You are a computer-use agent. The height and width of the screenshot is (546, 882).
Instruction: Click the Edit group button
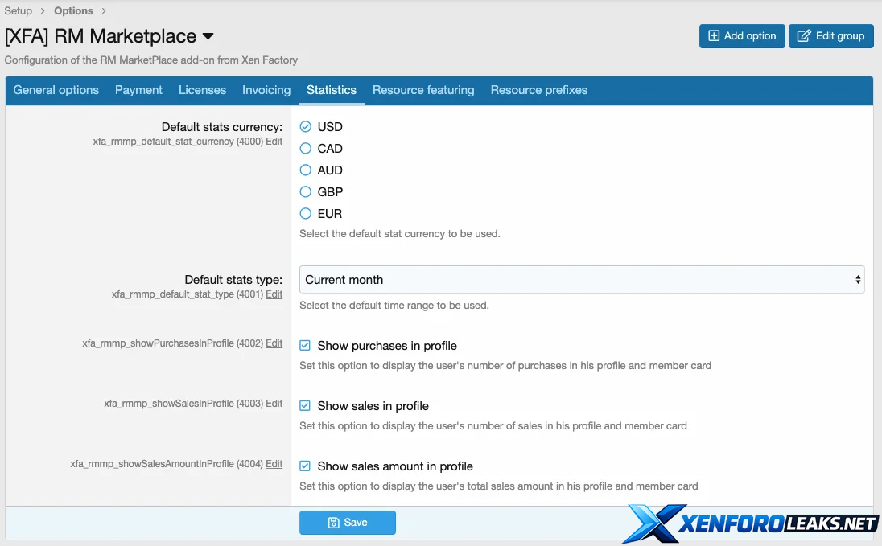(x=830, y=36)
